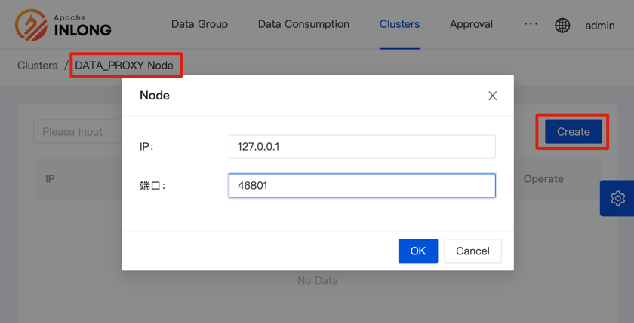The width and height of the screenshot is (634, 323).
Task: Open the Approval page
Action: pos(471,24)
